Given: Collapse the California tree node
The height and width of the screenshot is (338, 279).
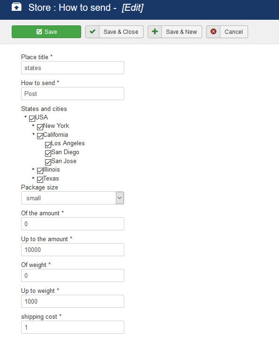Looking at the screenshot, I should tap(33, 134).
